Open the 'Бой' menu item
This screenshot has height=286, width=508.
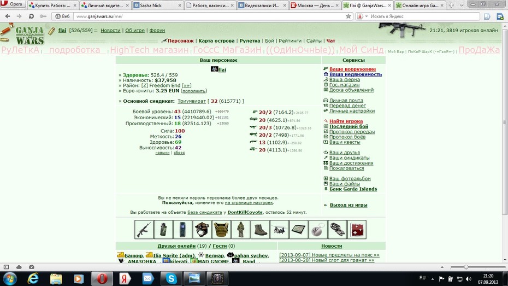pos(269,41)
